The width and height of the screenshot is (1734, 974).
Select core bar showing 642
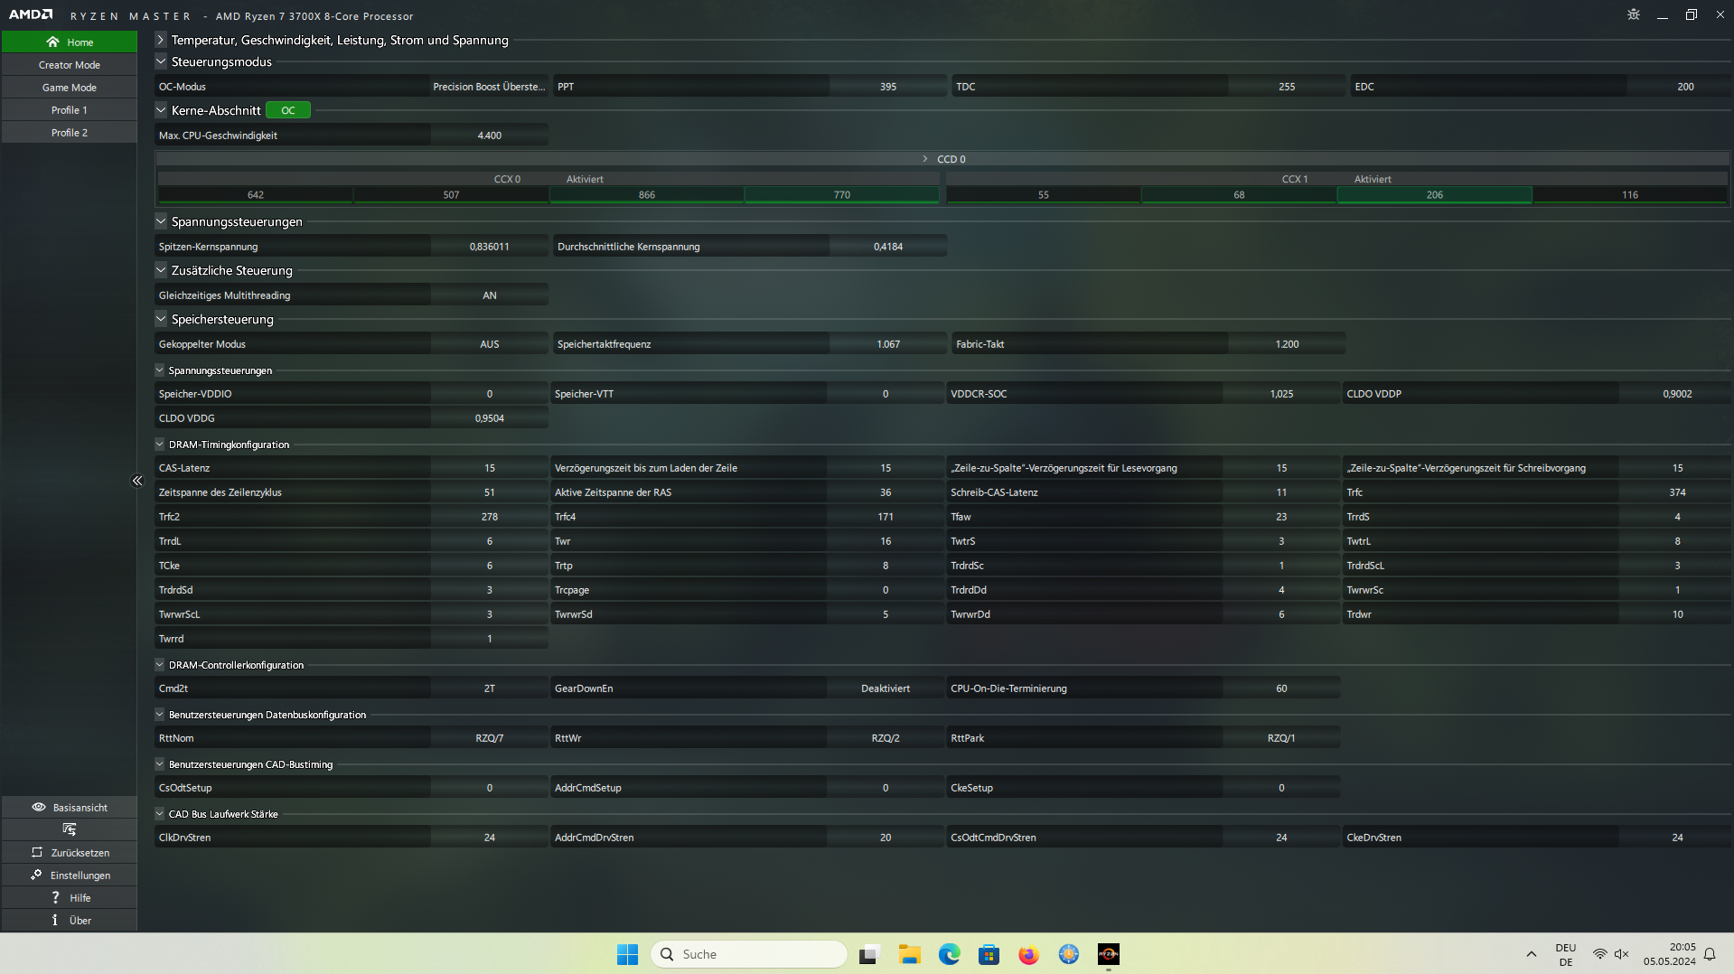(256, 195)
